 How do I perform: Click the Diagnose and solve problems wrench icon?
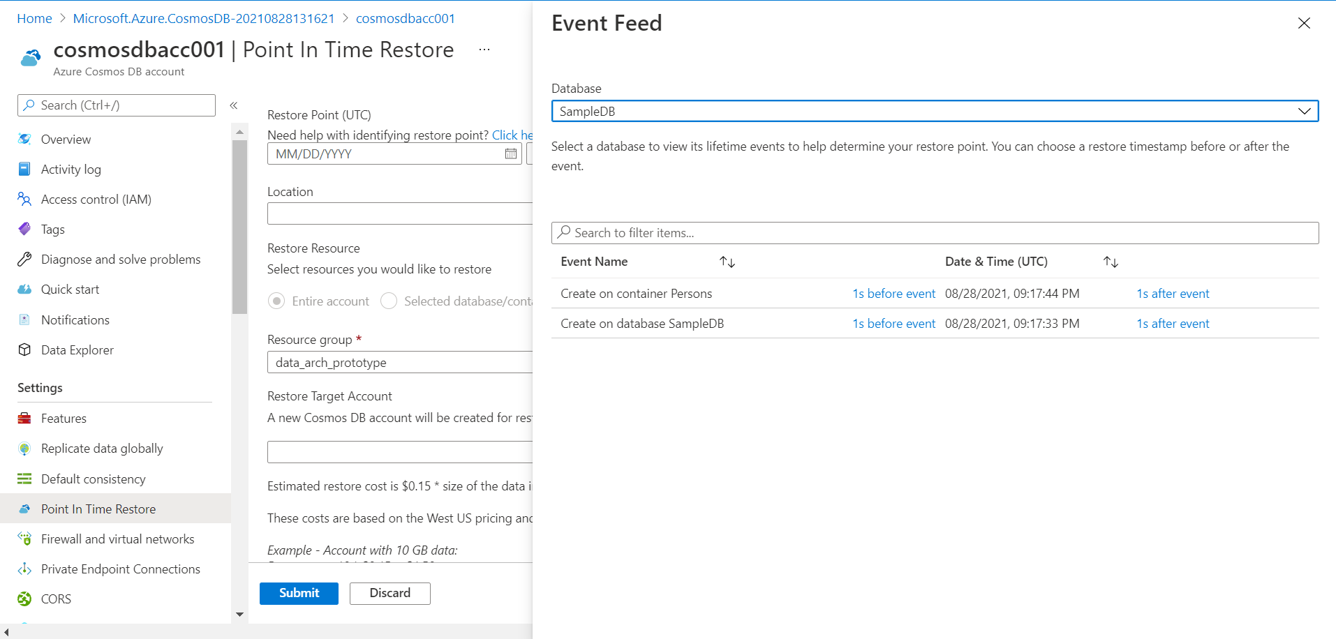(x=24, y=260)
